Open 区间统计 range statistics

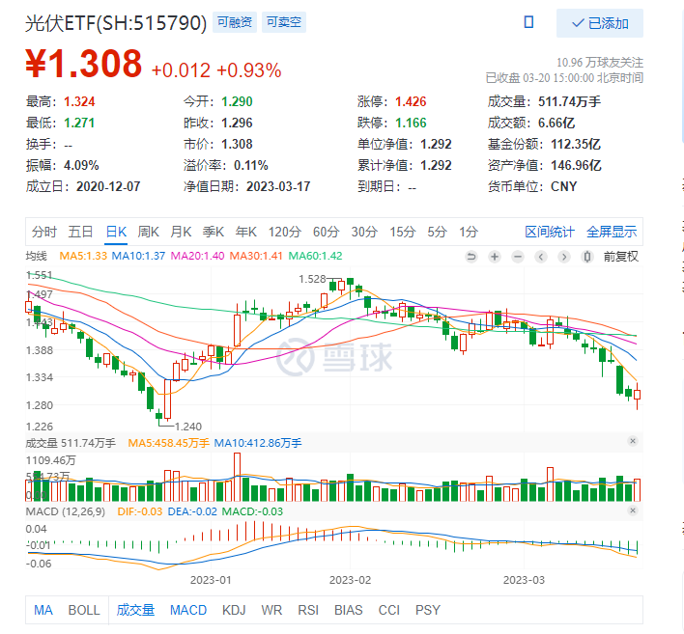coord(549,232)
